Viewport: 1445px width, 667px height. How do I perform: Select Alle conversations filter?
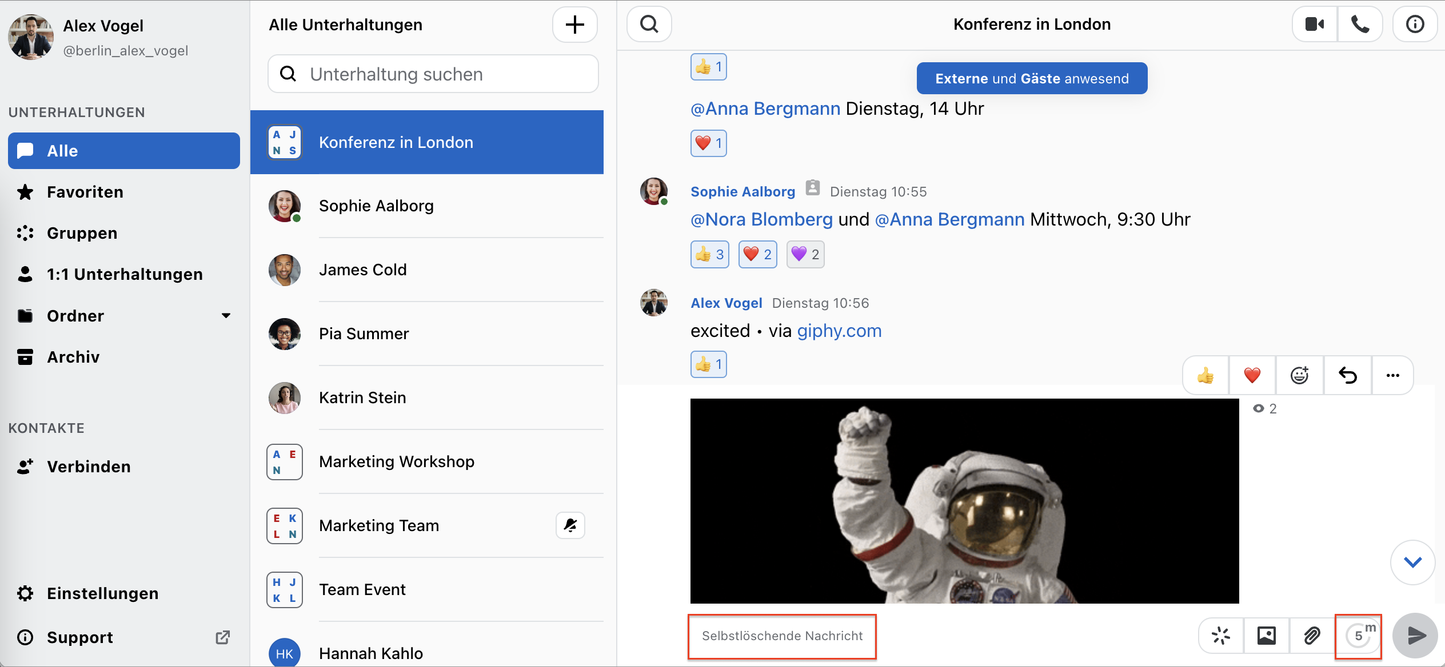pos(124,151)
